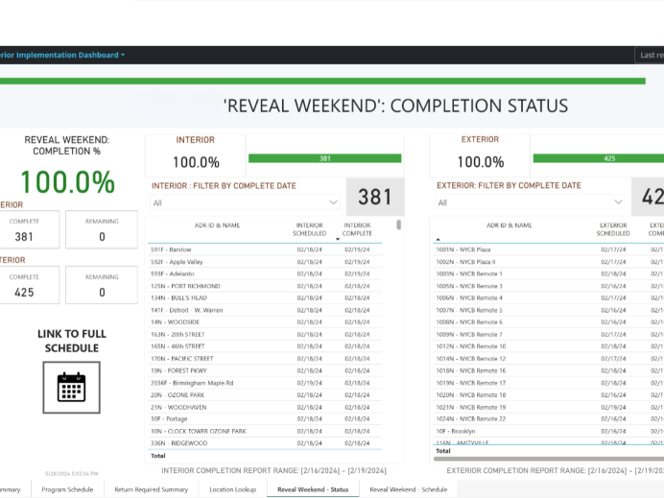Open the full schedule calendar icon
Viewport: 664px width, 498px height.
click(71, 387)
